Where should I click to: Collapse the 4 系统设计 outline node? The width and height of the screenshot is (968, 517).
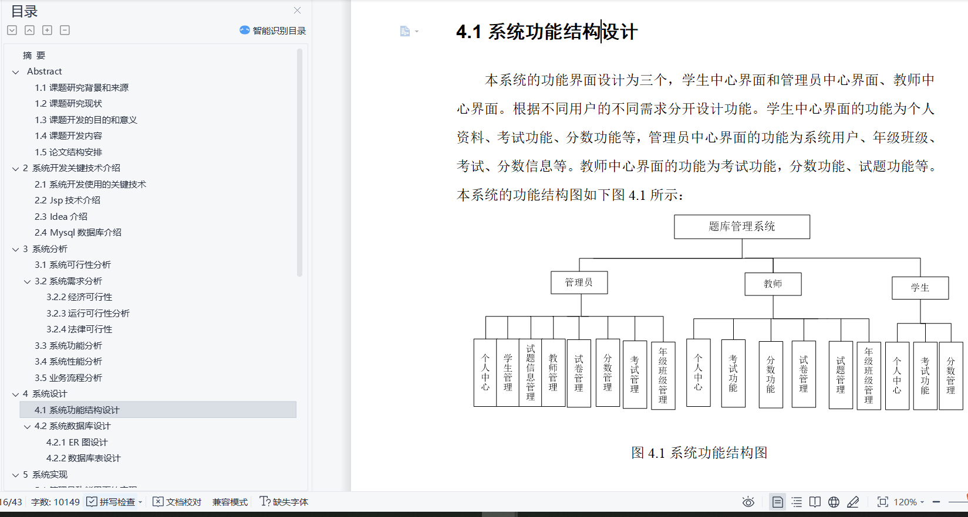16,394
